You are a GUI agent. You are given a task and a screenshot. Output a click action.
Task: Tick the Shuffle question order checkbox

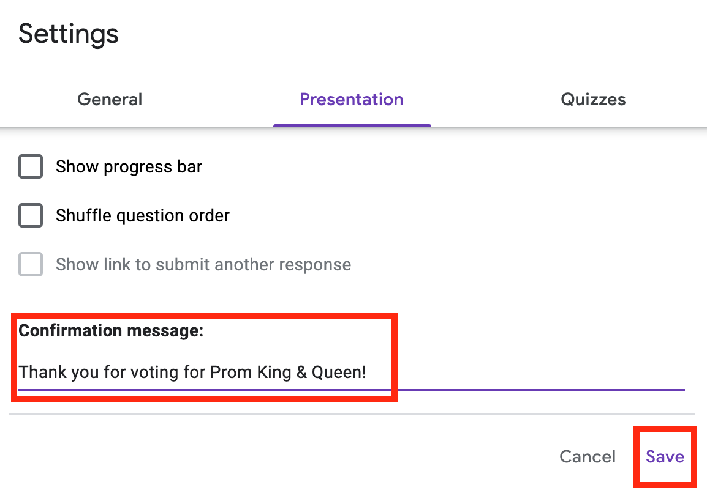31,215
